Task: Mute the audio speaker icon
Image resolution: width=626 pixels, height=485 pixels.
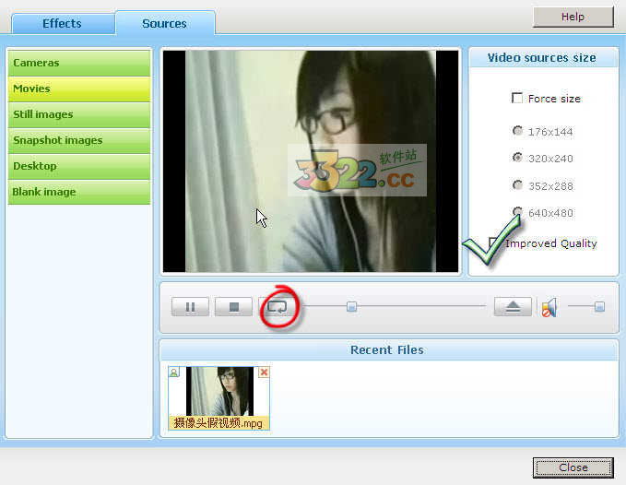Action: [549, 308]
